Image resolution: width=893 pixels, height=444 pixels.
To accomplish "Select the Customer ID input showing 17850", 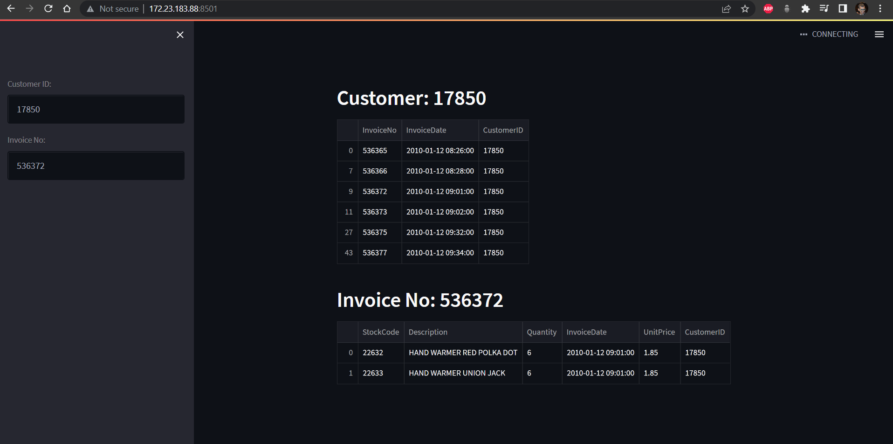I will 96,109.
